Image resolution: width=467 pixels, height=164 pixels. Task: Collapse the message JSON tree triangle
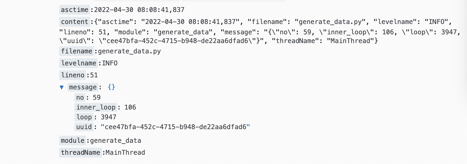pyautogui.click(x=62, y=87)
